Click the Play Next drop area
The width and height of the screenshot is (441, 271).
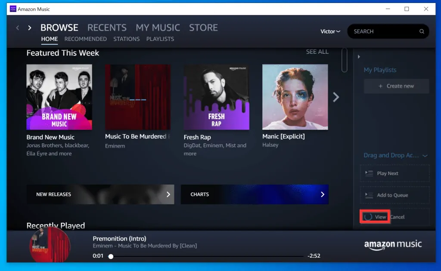click(395, 173)
